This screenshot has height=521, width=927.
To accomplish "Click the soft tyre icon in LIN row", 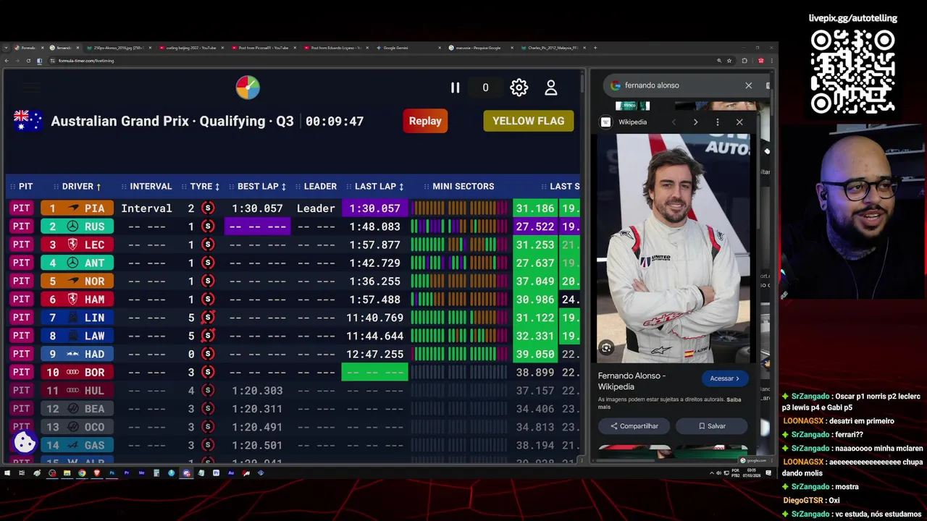I will click(209, 317).
